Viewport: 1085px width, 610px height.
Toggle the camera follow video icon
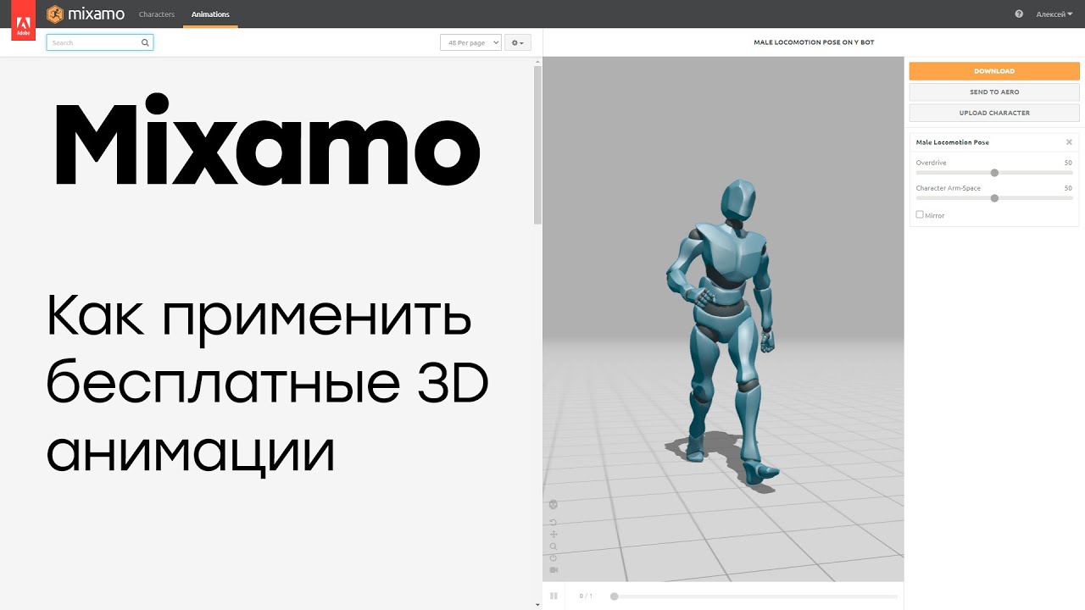(x=554, y=570)
